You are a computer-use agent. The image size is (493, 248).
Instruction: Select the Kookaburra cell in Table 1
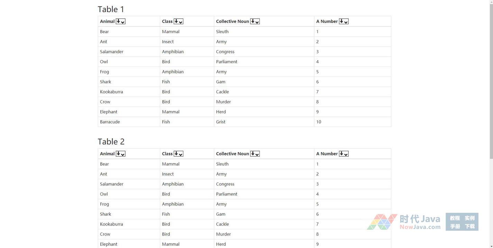point(111,92)
